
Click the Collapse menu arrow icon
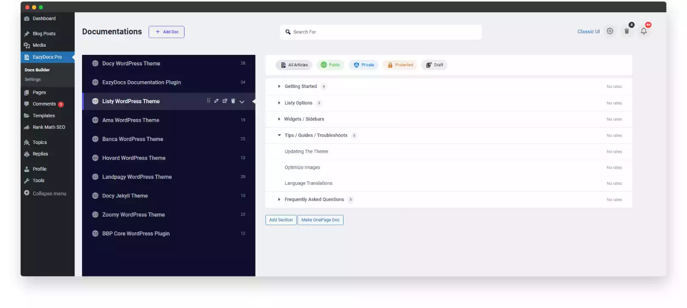[x=27, y=193]
